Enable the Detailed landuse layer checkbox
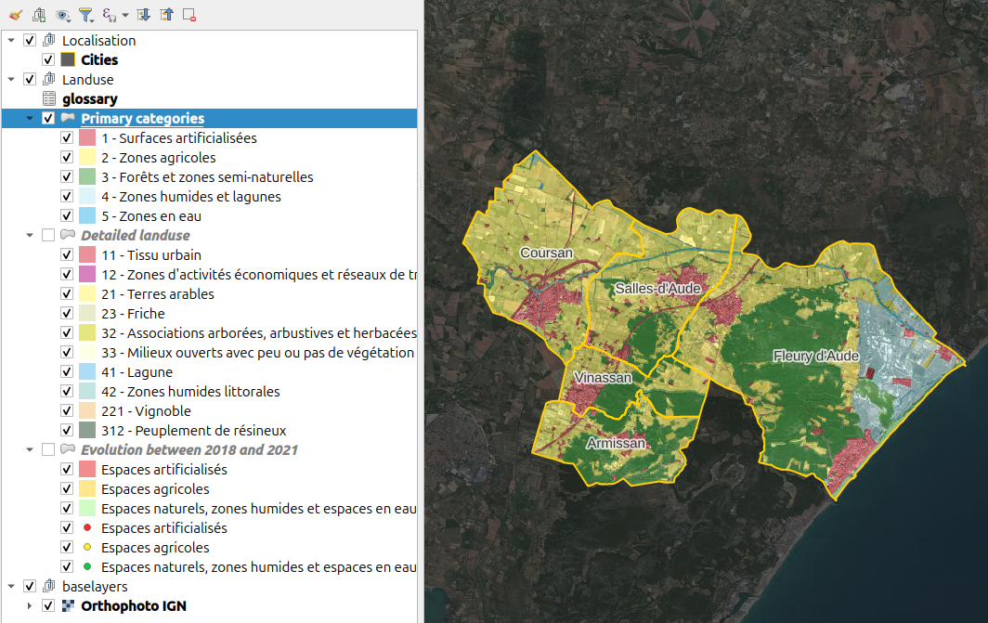 48,235
